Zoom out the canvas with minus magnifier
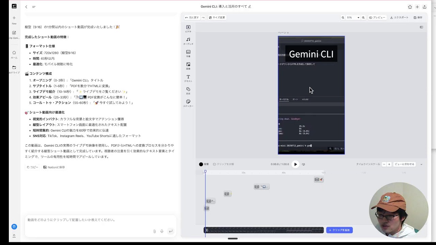Viewport: 436px width, 245px height. pyautogui.click(x=343, y=17)
